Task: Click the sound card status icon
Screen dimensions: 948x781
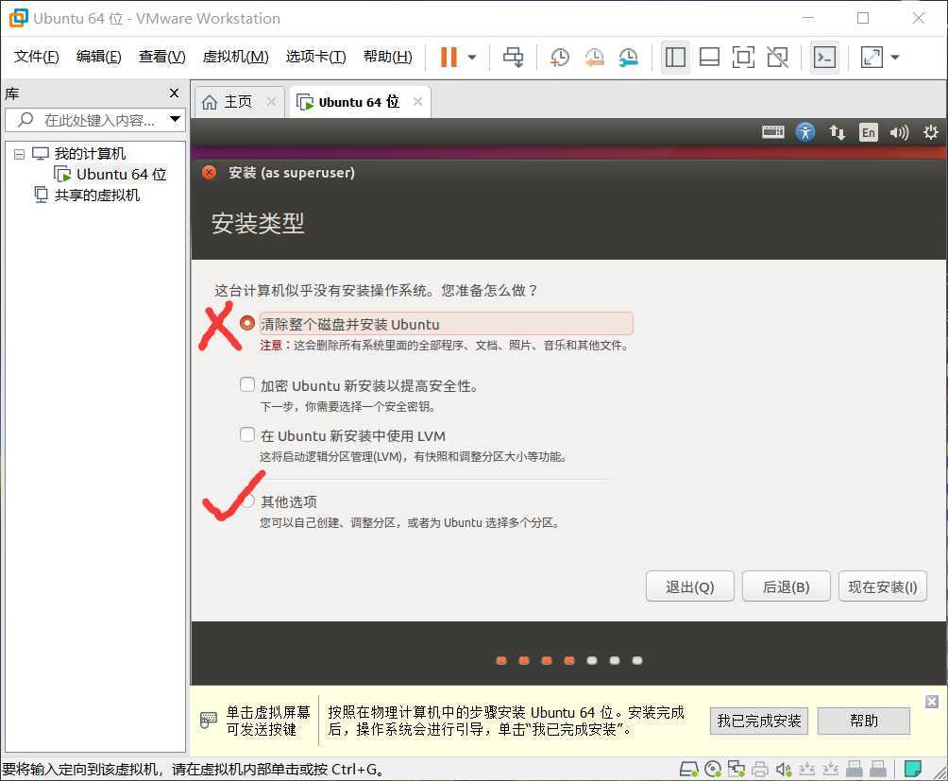Action: coord(784,769)
